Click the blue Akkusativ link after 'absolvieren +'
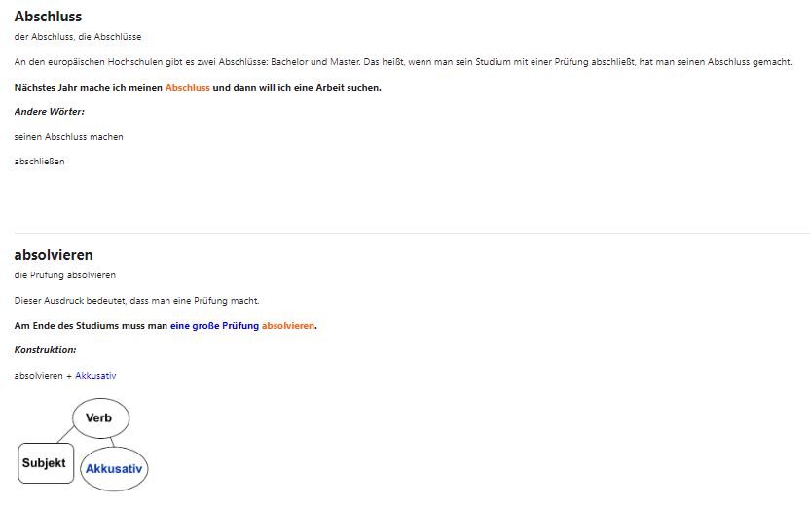810x508 pixels. tap(95, 376)
